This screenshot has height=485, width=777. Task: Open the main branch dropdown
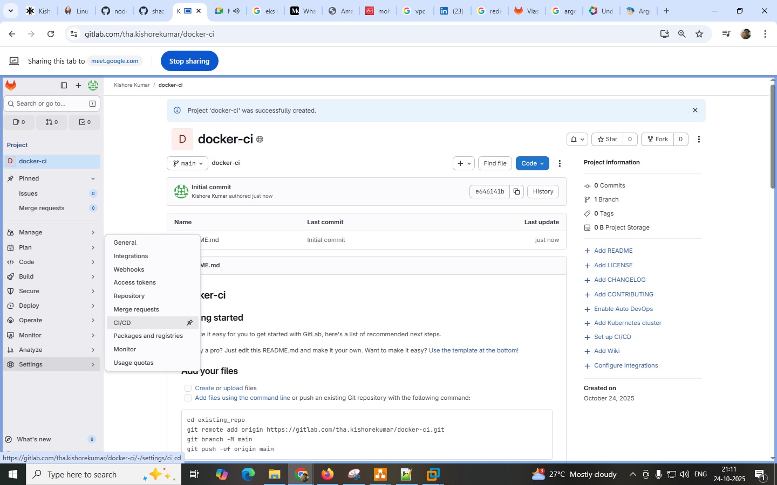coord(187,163)
